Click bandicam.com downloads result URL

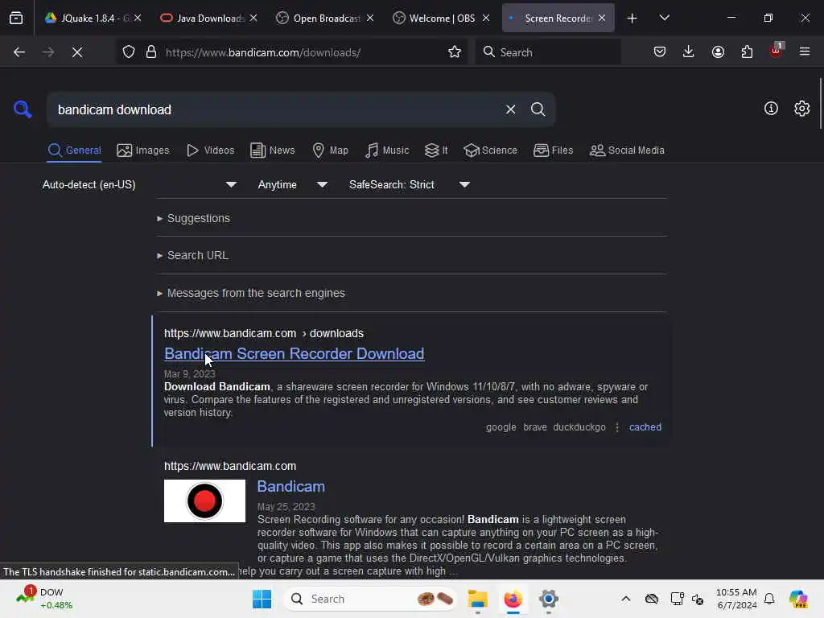pyautogui.click(x=264, y=334)
